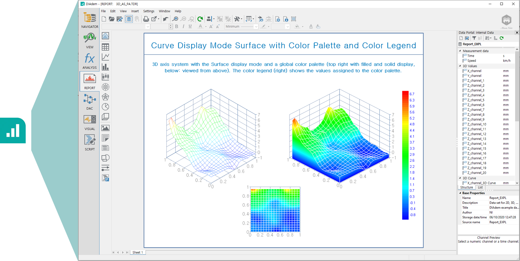This screenshot has width=520, height=261.
Task: Go to the last sheet arrow
Action: (127, 252)
